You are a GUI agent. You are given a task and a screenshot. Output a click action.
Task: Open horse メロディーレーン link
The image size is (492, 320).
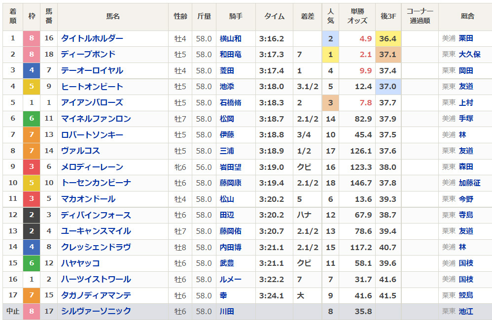[x=92, y=167]
